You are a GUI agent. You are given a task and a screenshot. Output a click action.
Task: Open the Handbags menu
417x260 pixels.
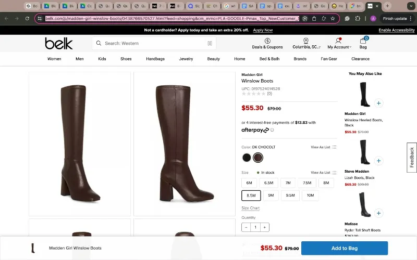[155, 59]
